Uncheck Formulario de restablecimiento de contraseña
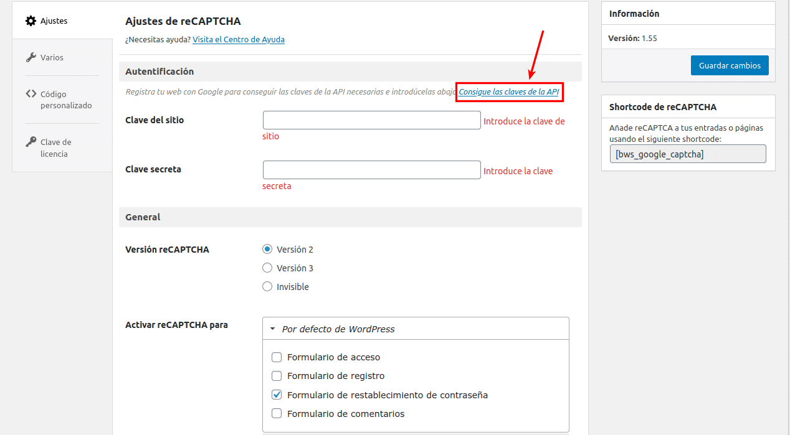The height and width of the screenshot is (435, 790). [x=277, y=395]
